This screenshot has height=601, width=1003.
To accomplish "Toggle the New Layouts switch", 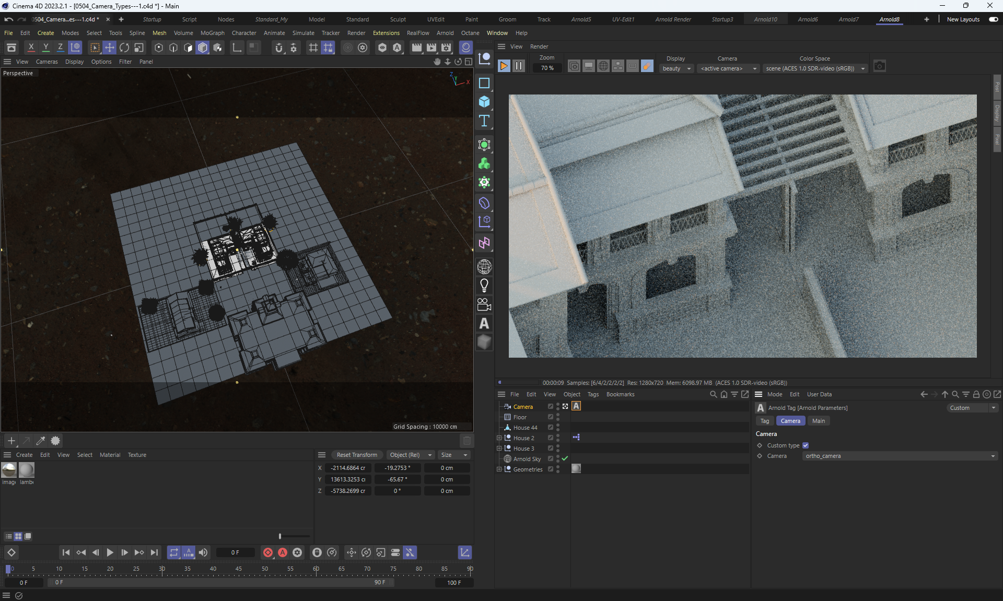I will click(x=993, y=19).
